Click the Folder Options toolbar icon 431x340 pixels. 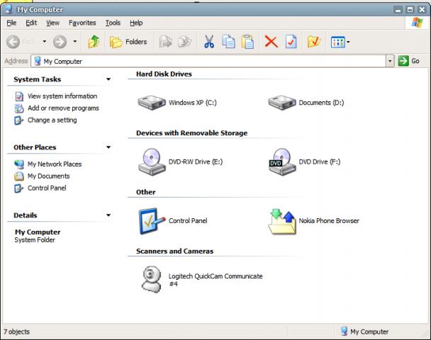pos(314,42)
